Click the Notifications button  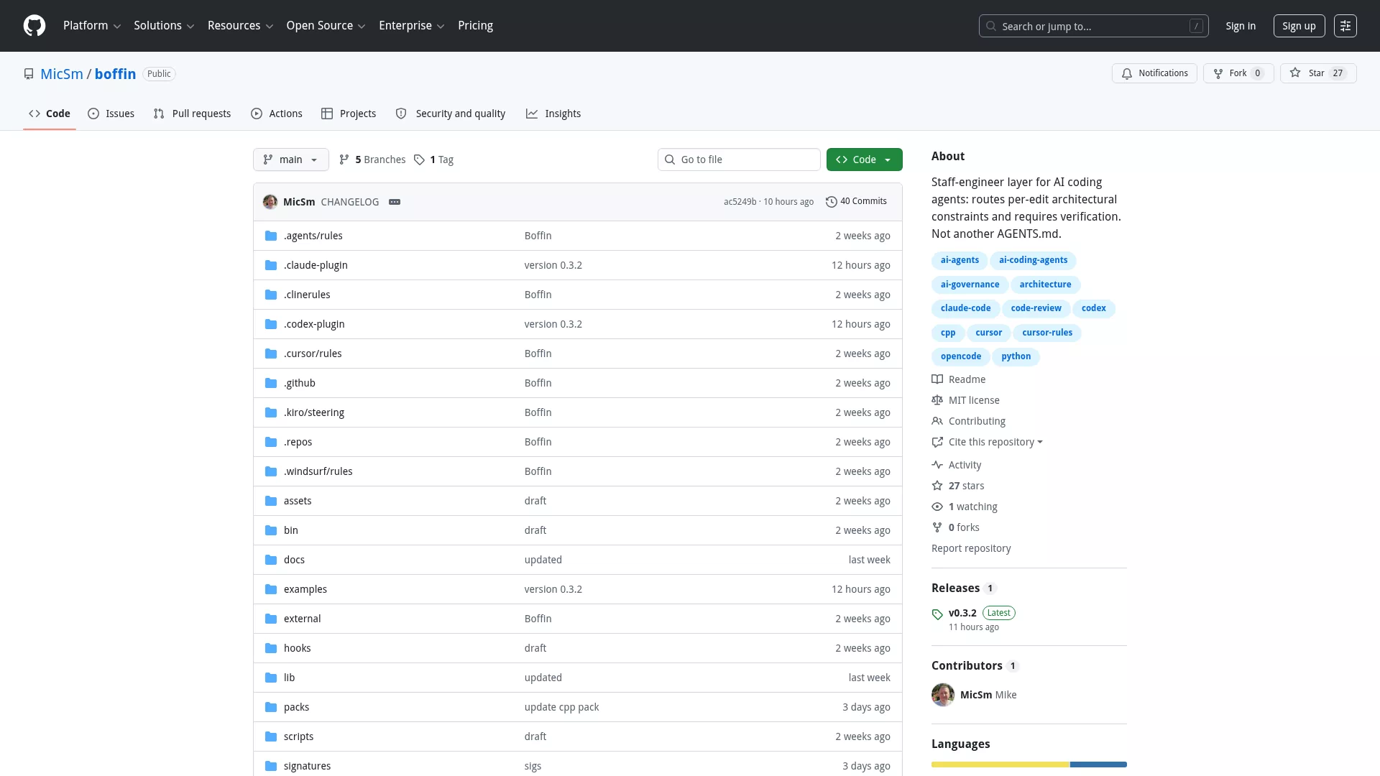pyautogui.click(x=1154, y=73)
